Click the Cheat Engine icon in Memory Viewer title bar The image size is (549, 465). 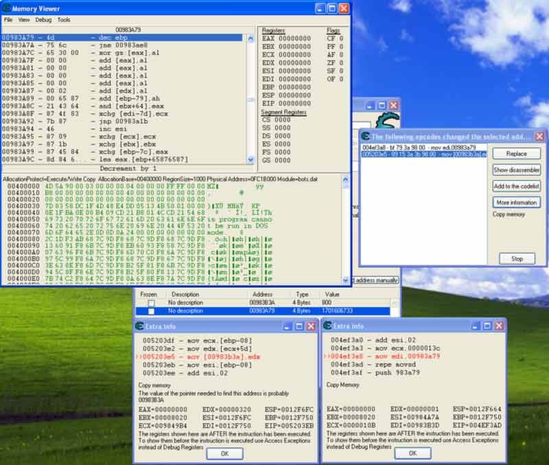tap(8, 8)
